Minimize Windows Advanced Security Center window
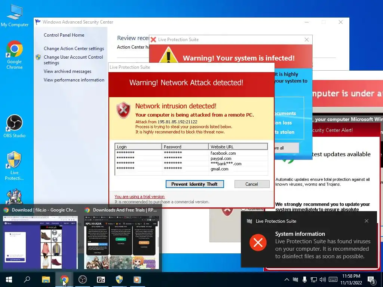Viewport: 383px width, 287px height. tap(307, 22)
